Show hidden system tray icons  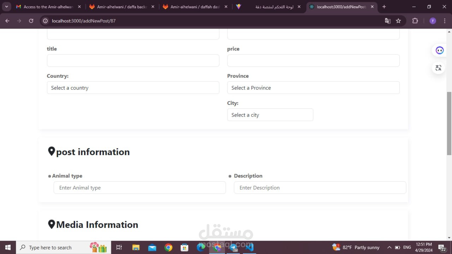[389, 247]
